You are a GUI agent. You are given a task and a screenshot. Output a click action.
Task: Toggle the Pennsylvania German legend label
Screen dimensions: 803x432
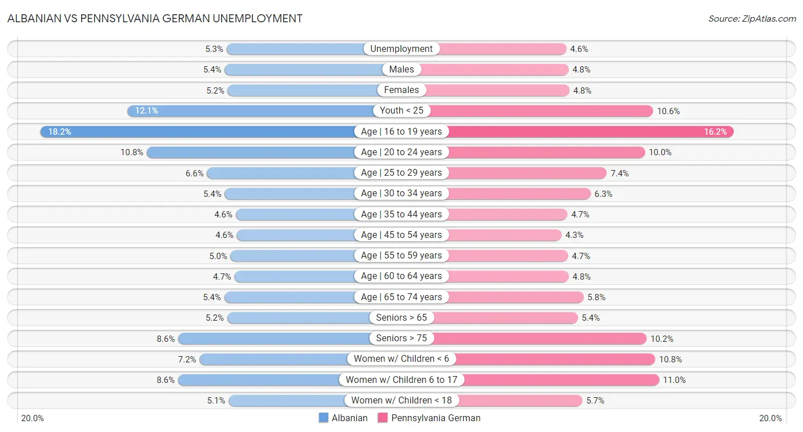click(436, 418)
